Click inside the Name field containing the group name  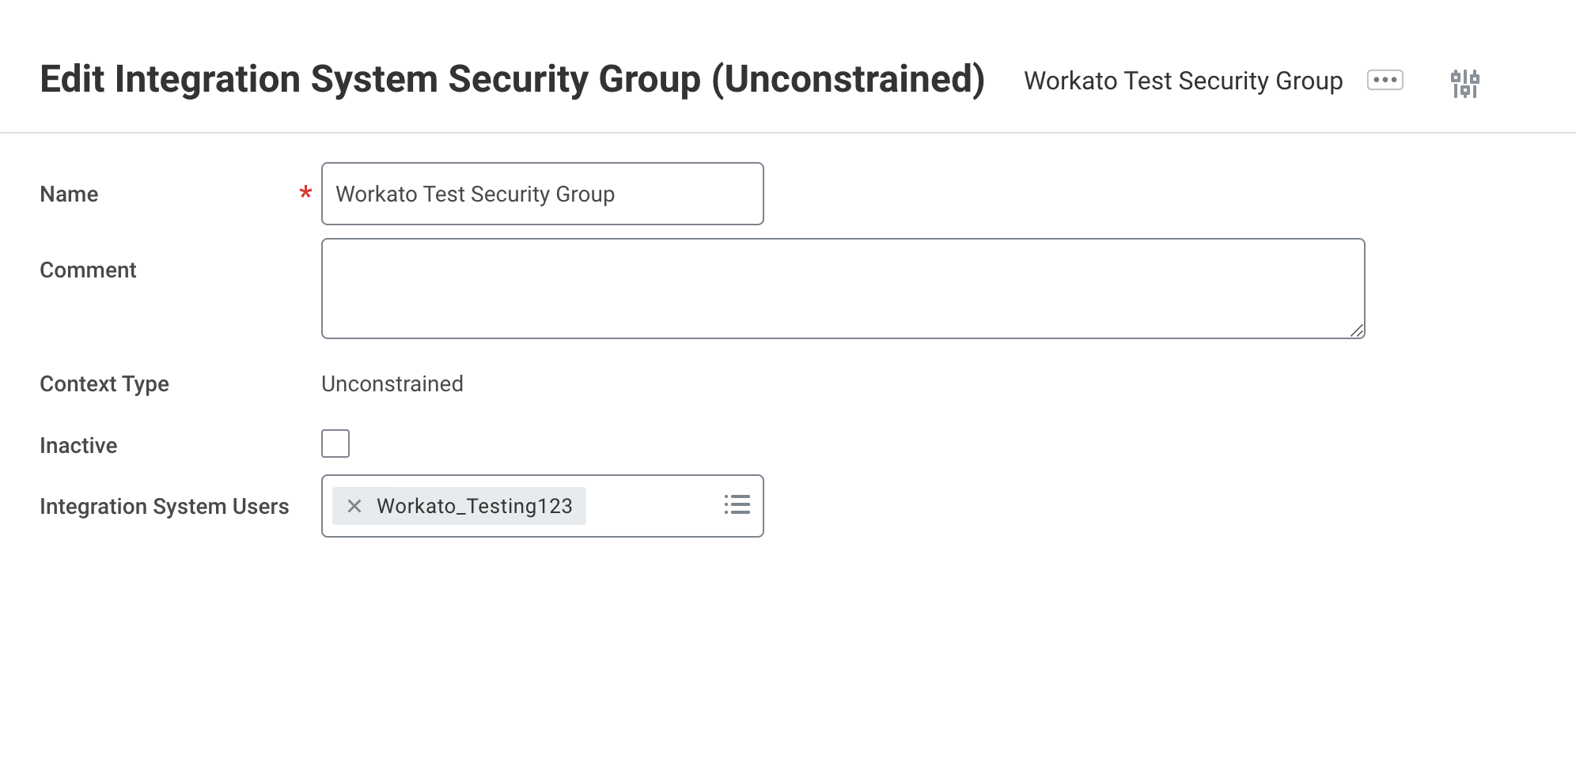[542, 194]
